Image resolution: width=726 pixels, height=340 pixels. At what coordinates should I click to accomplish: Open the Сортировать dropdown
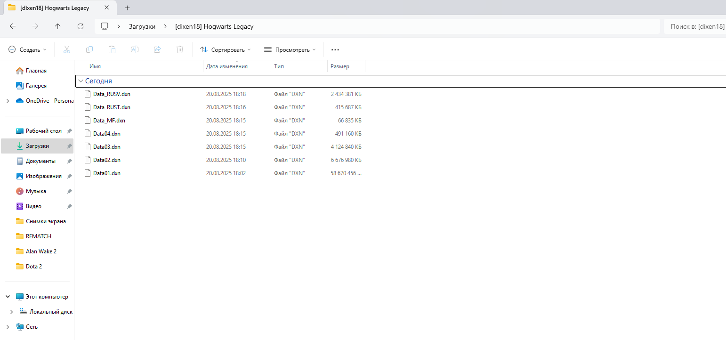point(226,49)
